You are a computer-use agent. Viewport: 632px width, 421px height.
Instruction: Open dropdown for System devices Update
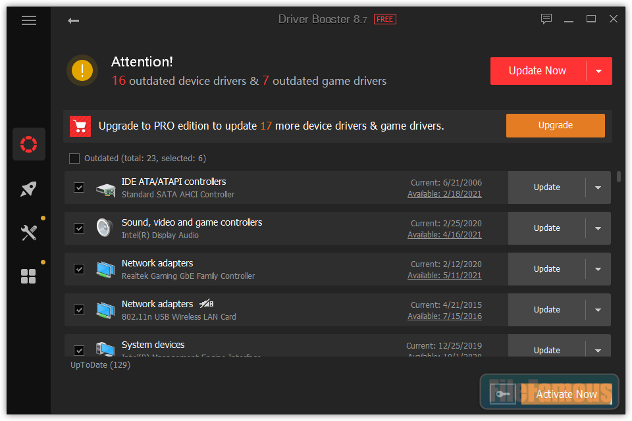598,350
